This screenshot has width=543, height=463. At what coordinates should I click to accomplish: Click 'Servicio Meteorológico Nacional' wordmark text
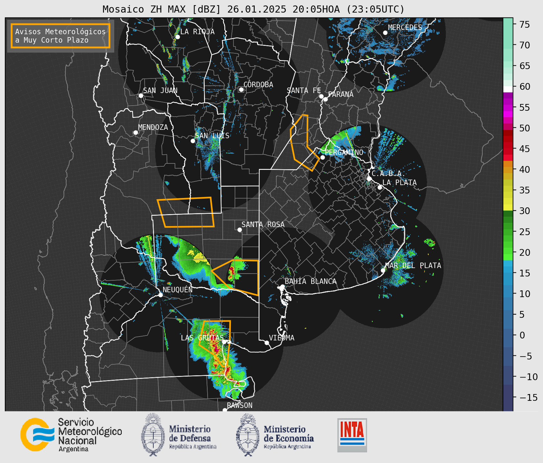pyautogui.click(x=90, y=432)
